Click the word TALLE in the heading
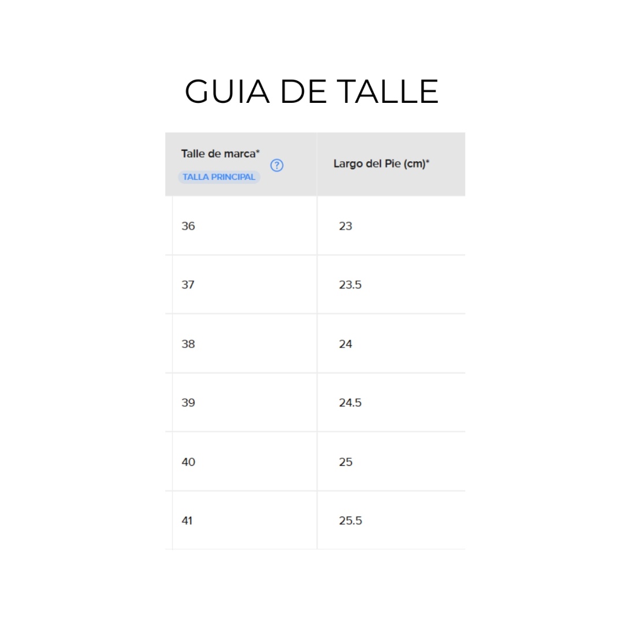The width and height of the screenshot is (624, 624). click(x=388, y=91)
